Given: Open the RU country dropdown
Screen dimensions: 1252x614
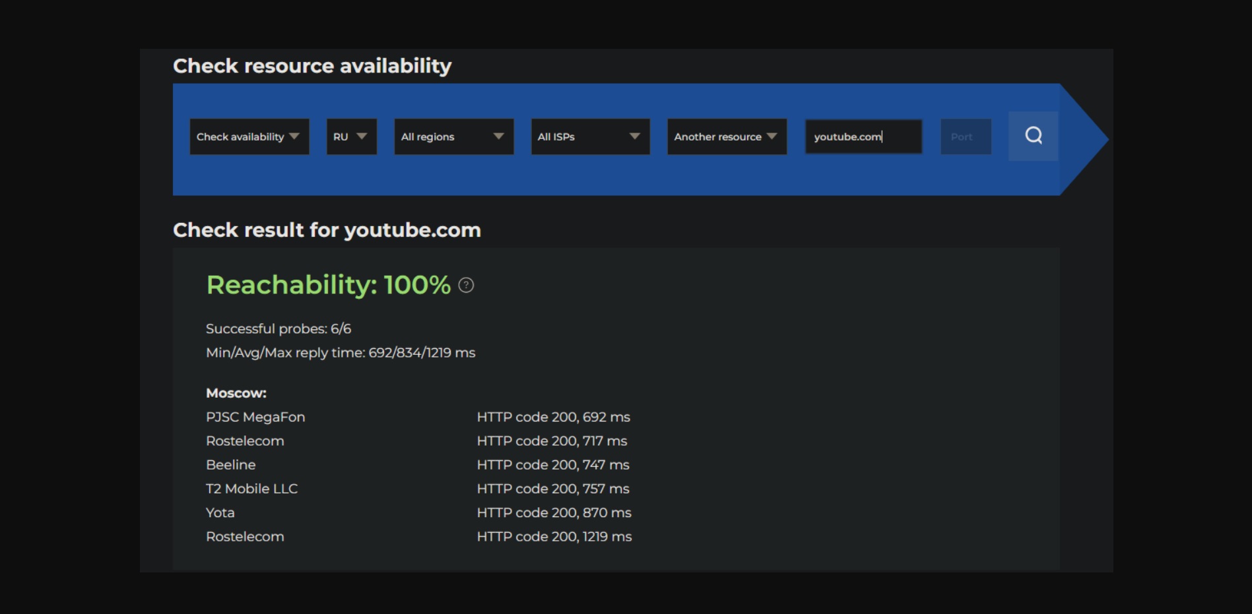Looking at the screenshot, I should pos(352,137).
